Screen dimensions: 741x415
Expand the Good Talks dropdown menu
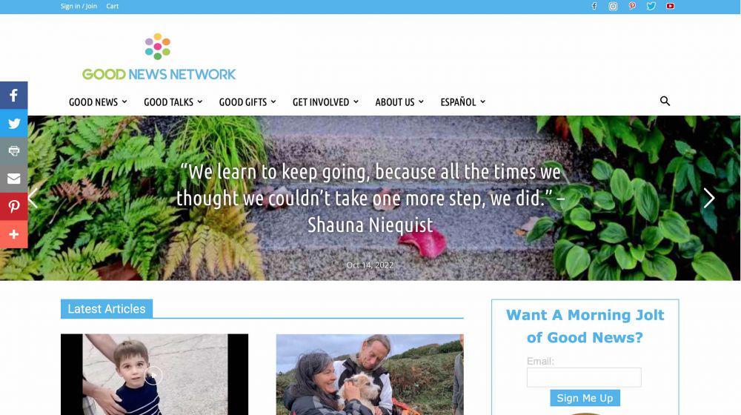(x=173, y=102)
